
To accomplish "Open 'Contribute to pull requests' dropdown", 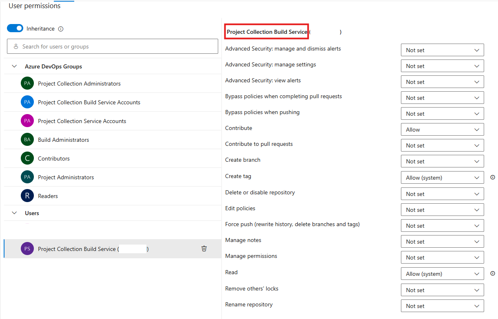I will pos(443,145).
